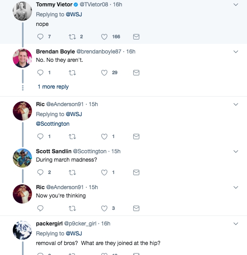Open more options for Tommy Vietor's tweet
Image resolution: width=247 pixels, height=255 pixels.
tap(236, 4)
